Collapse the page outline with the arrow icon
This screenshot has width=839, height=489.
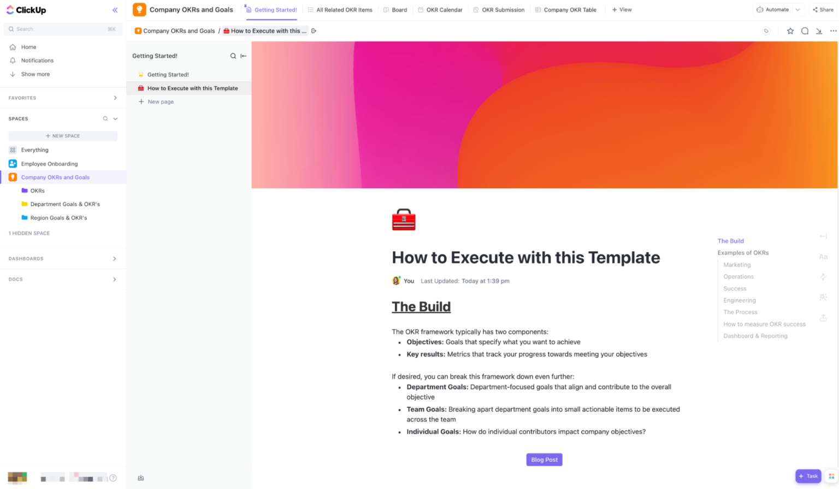pos(824,236)
